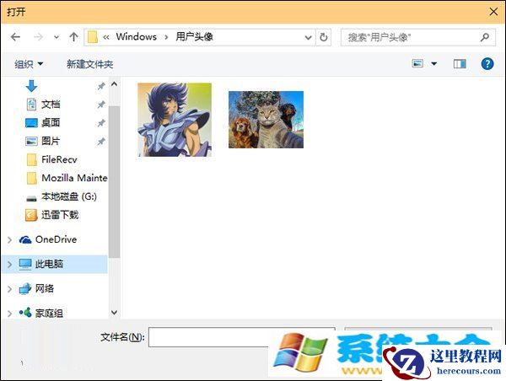Image resolution: width=506 pixels, height=381 pixels.
Task: Click the folder icon in address bar
Action: tap(93, 37)
